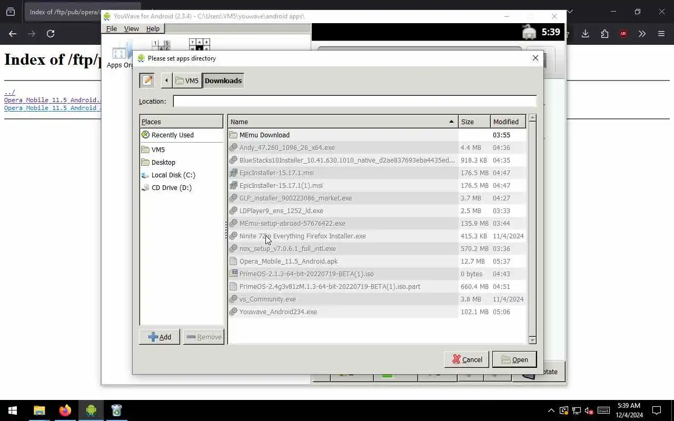Viewport: 674px width, 421px height.
Task: Select Local Disk (C:) in Places
Action: [181, 175]
